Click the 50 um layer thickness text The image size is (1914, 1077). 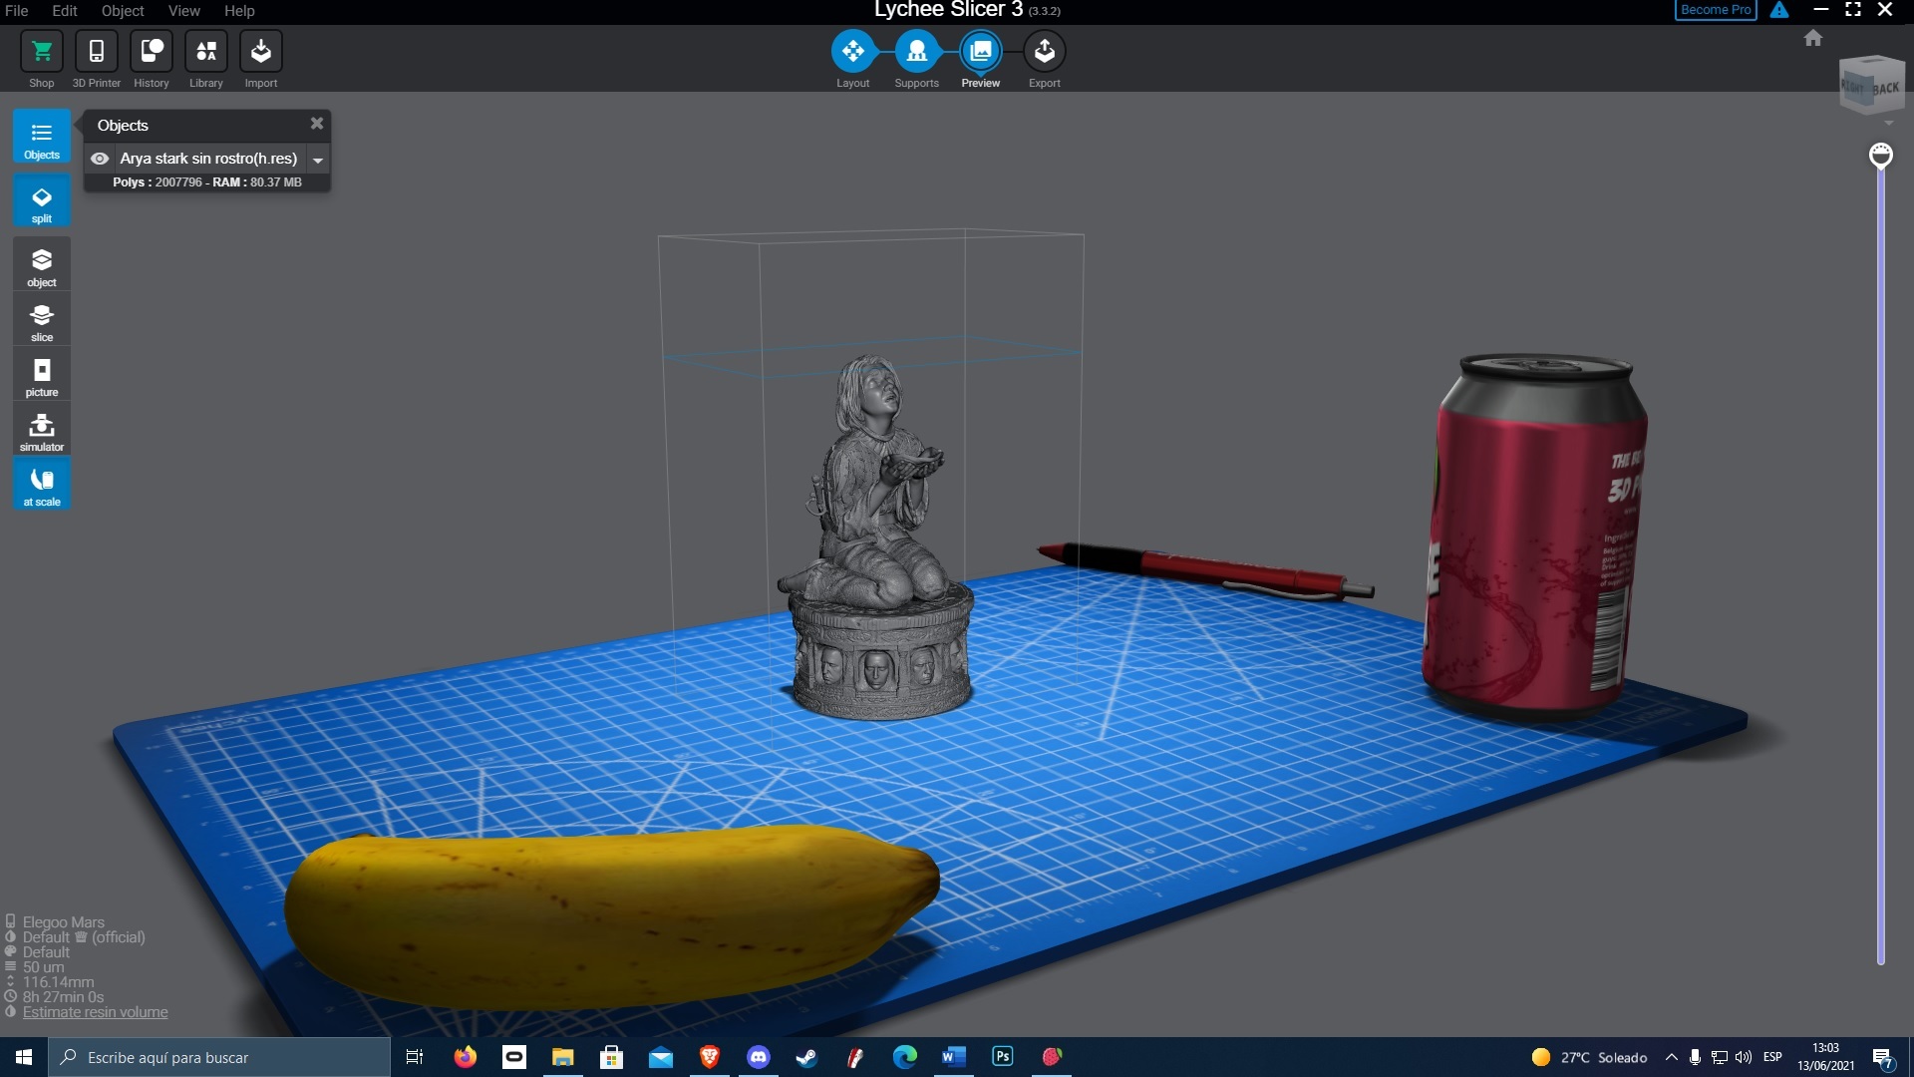tap(44, 967)
